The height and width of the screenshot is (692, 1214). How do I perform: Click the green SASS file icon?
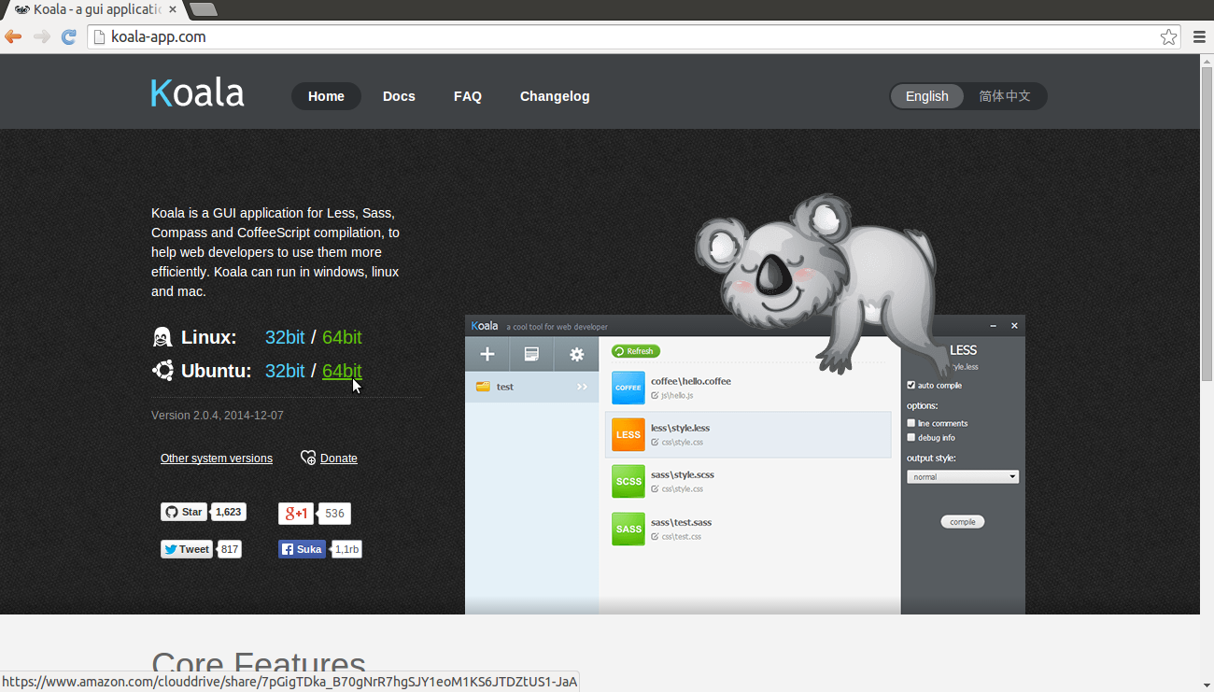(628, 529)
